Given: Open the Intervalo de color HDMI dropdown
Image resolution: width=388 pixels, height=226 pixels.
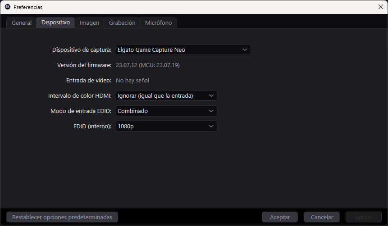Looking at the screenshot, I should coord(166,95).
